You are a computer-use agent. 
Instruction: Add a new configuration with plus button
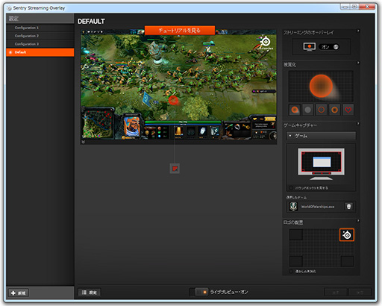click(x=19, y=293)
